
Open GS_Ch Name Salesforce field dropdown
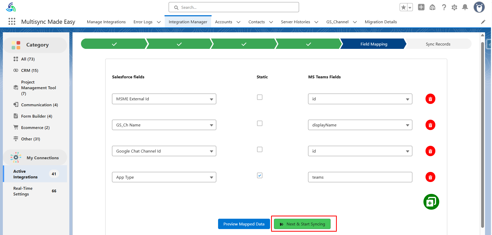point(164,125)
